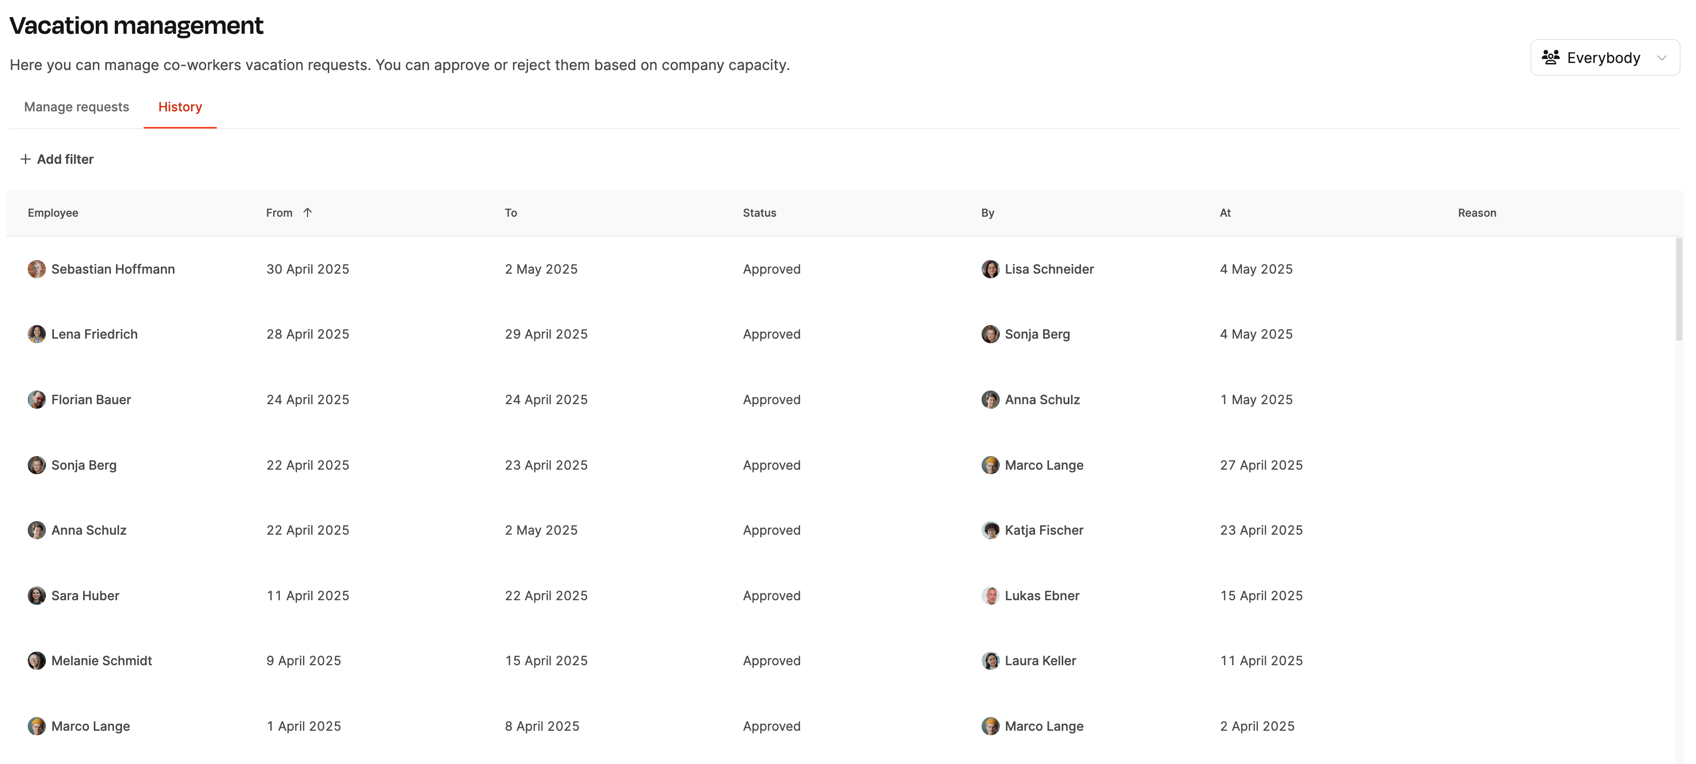Click Sonja Berg name in Employee column

(x=84, y=465)
